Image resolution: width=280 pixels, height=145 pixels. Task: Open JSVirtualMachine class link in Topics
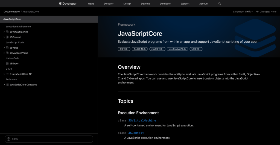(x=142, y=120)
